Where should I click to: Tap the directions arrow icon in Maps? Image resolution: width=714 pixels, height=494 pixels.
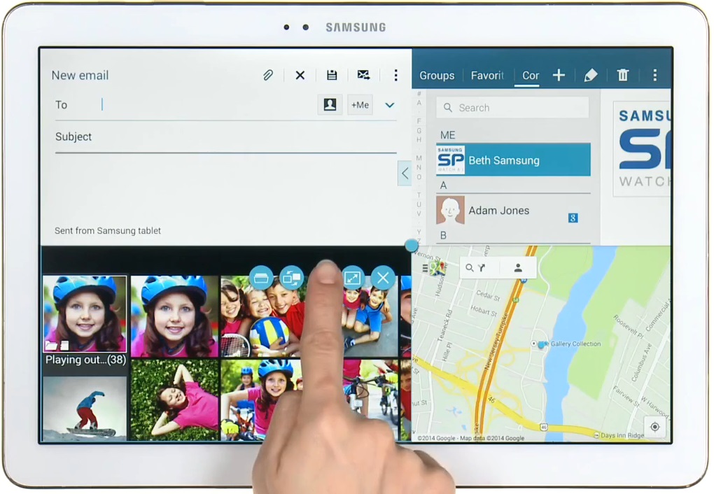(x=482, y=268)
